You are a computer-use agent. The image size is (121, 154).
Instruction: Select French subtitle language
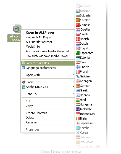(84, 72)
